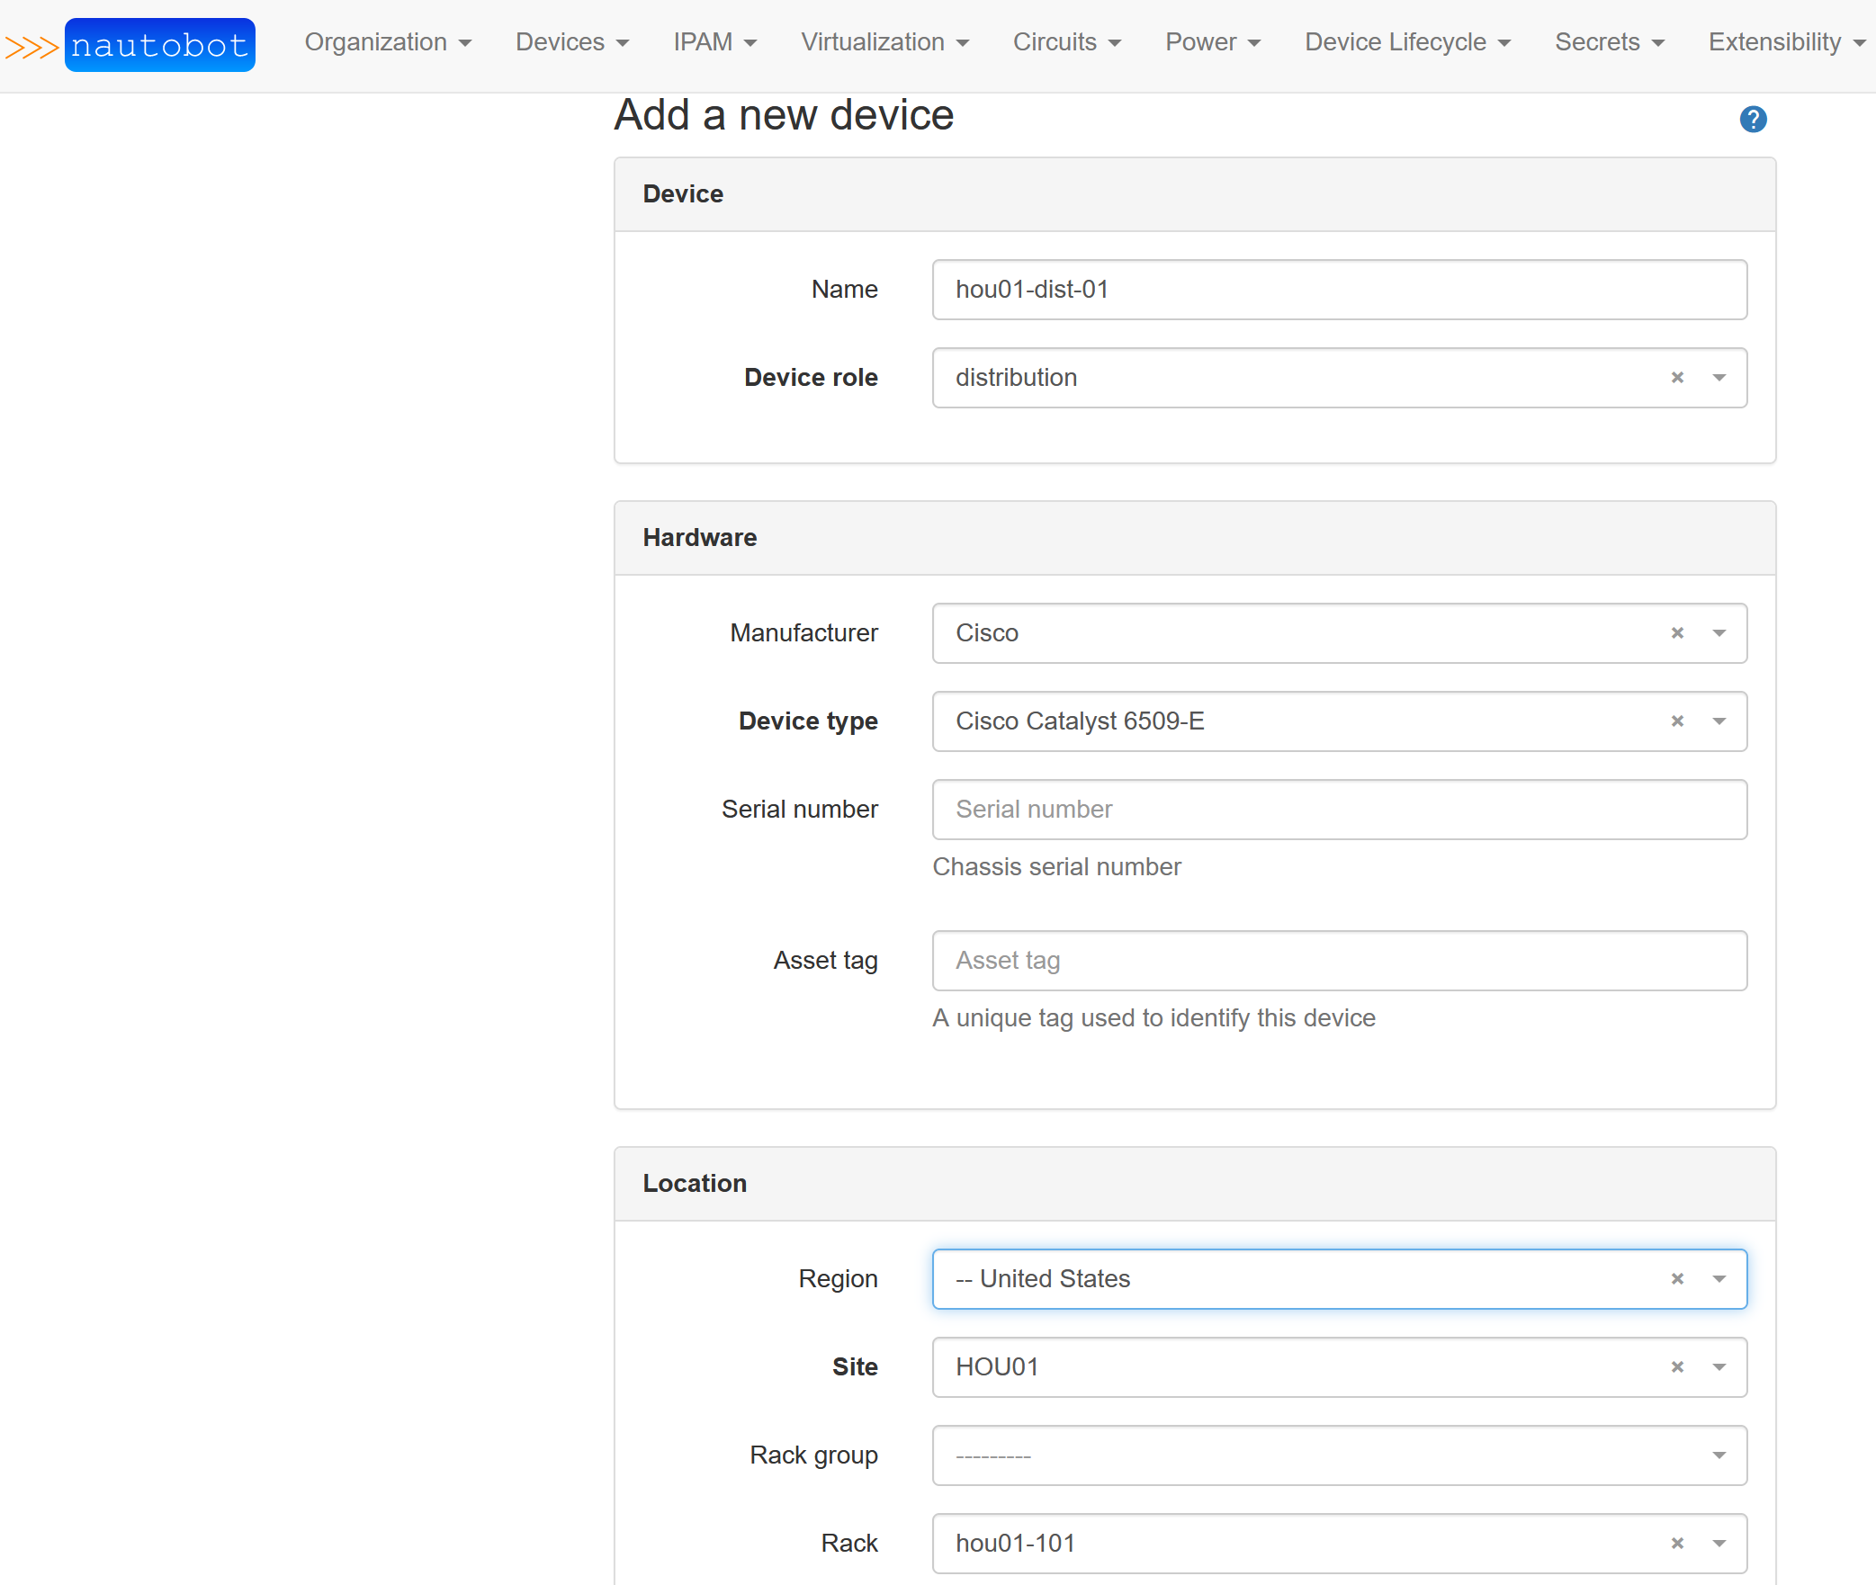This screenshot has width=1876, height=1585.
Task: Open the help question mark icon
Action: tap(1752, 120)
